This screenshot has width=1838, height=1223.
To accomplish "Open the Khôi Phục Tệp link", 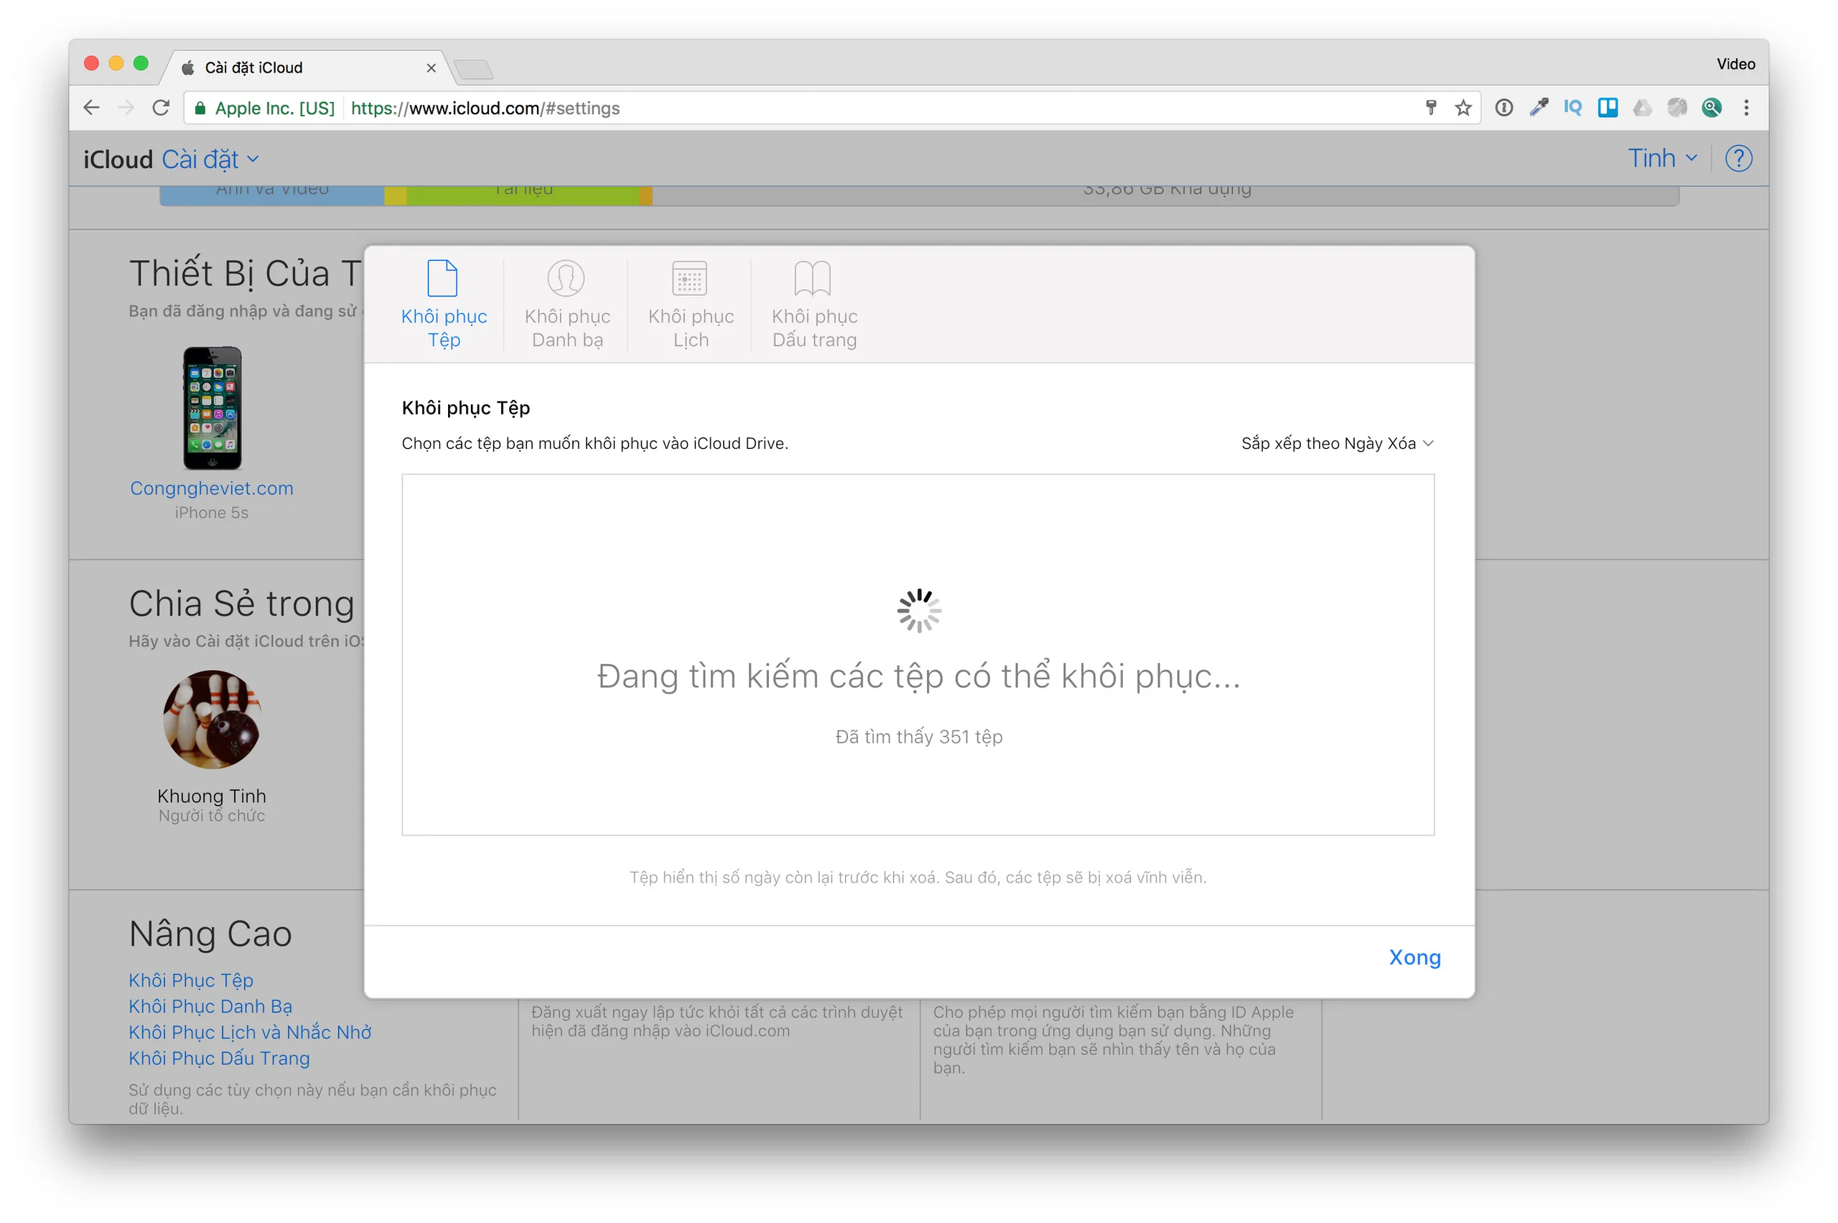I will (x=191, y=980).
